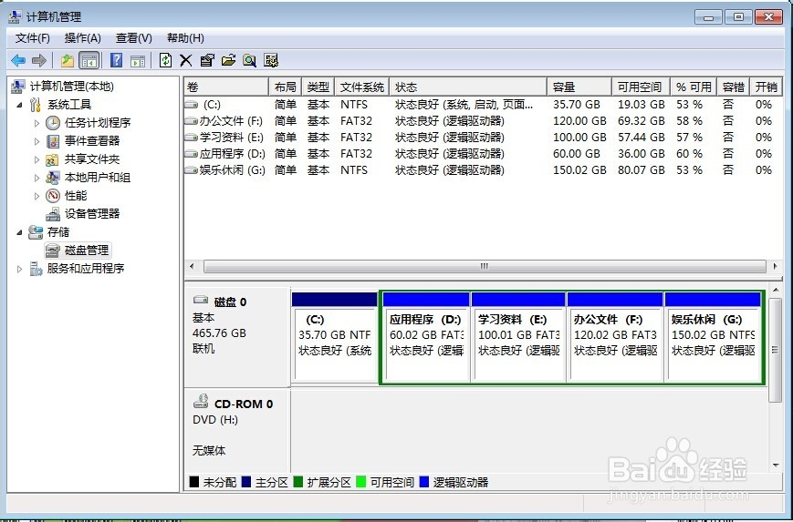Image resolution: width=793 pixels, height=522 pixels.
Task: Toggle the show/hide action pane button
Action: (x=138, y=60)
